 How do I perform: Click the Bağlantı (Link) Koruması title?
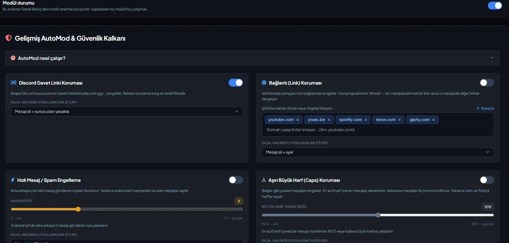295,83
